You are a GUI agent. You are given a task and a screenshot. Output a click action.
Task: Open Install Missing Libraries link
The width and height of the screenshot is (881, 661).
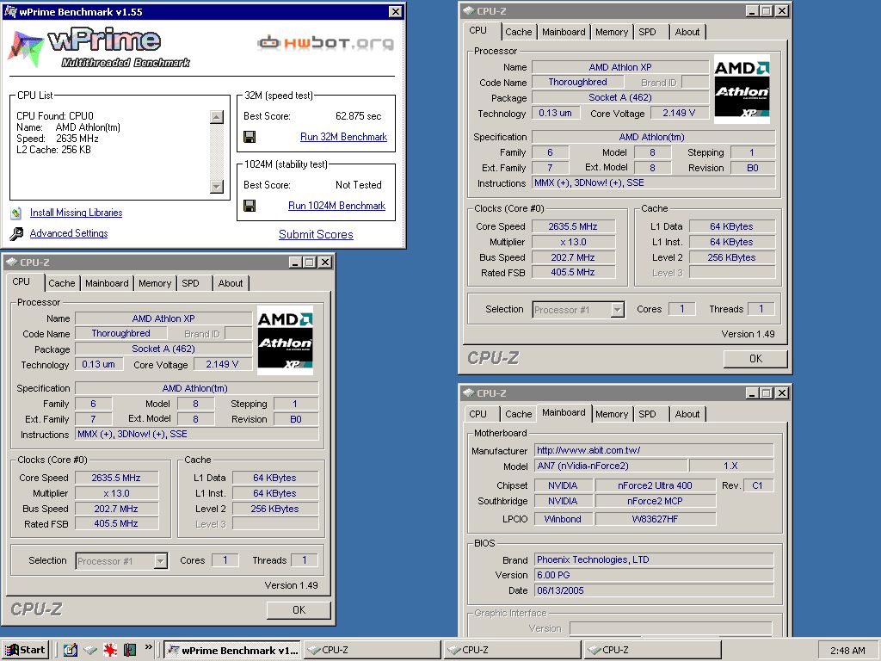pyautogui.click(x=76, y=213)
